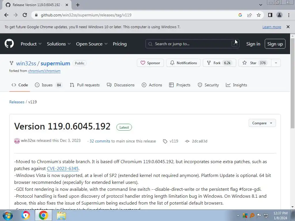Click the GitHub Octocat logo
295x221 pixels.
(x=9, y=44)
